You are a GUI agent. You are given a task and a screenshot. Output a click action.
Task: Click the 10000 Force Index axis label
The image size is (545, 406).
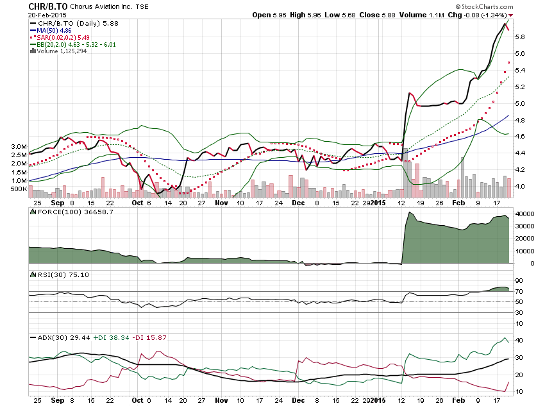525,251
